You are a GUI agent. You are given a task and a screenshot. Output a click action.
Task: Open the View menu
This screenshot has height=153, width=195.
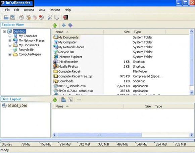pyautogui.click(x=42, y=10)
